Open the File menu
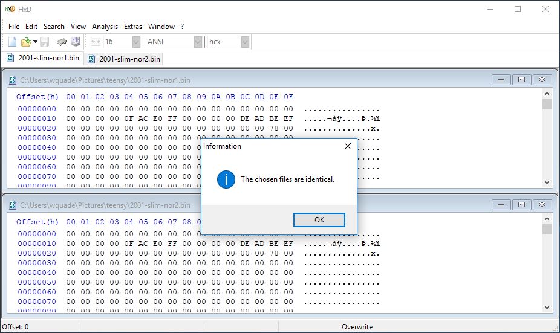 click(x=14, y=27)
